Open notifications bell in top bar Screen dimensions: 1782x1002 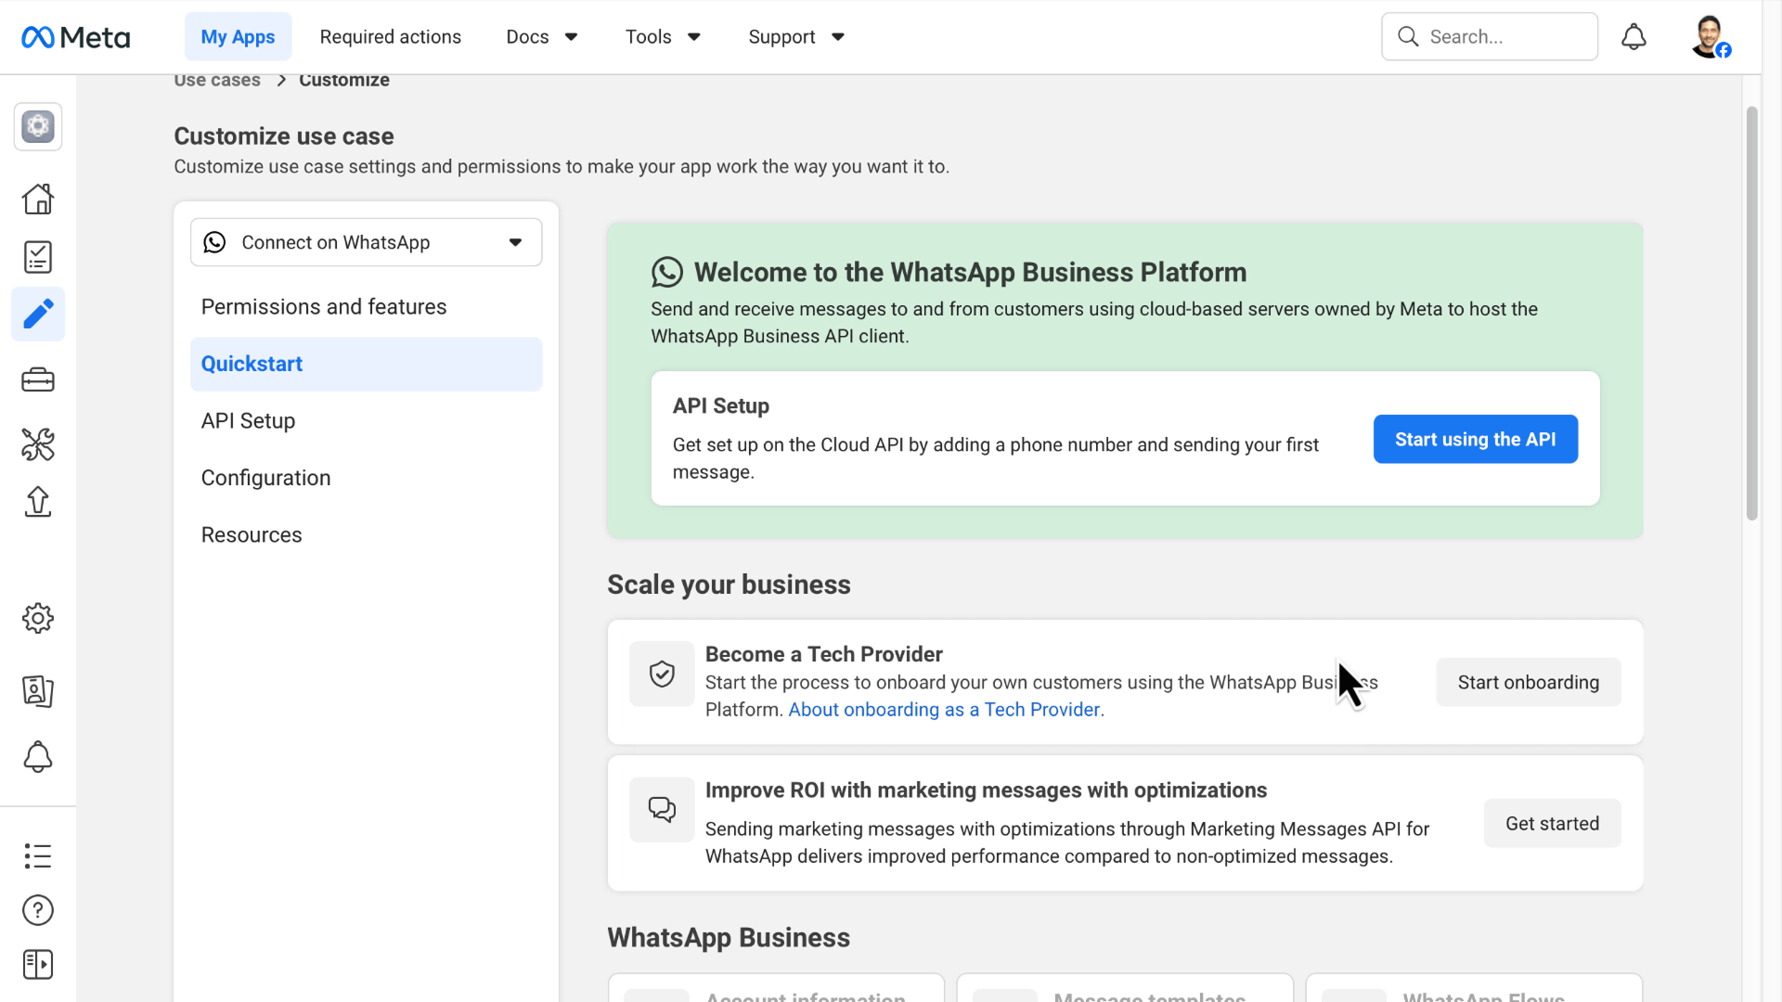coord(1633,37)
